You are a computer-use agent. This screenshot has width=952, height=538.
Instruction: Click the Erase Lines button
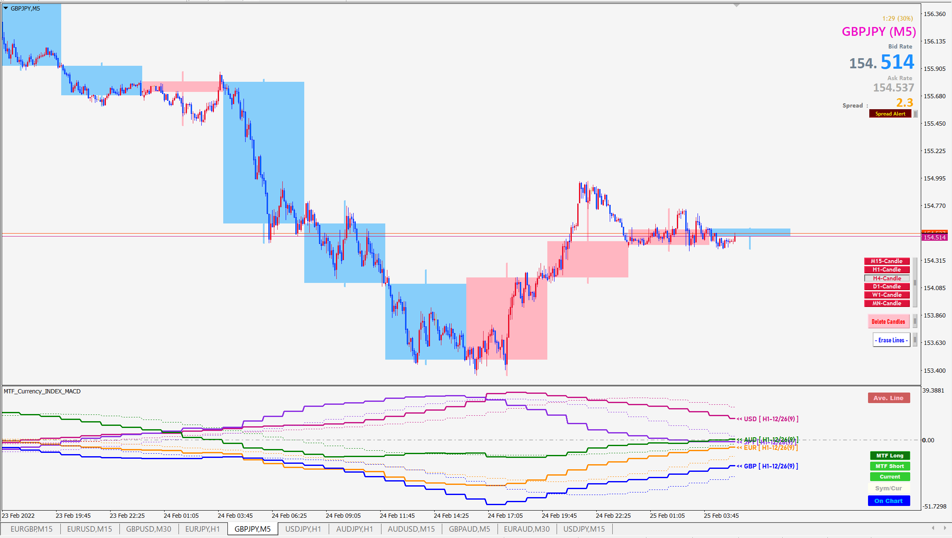pos(891,340)
